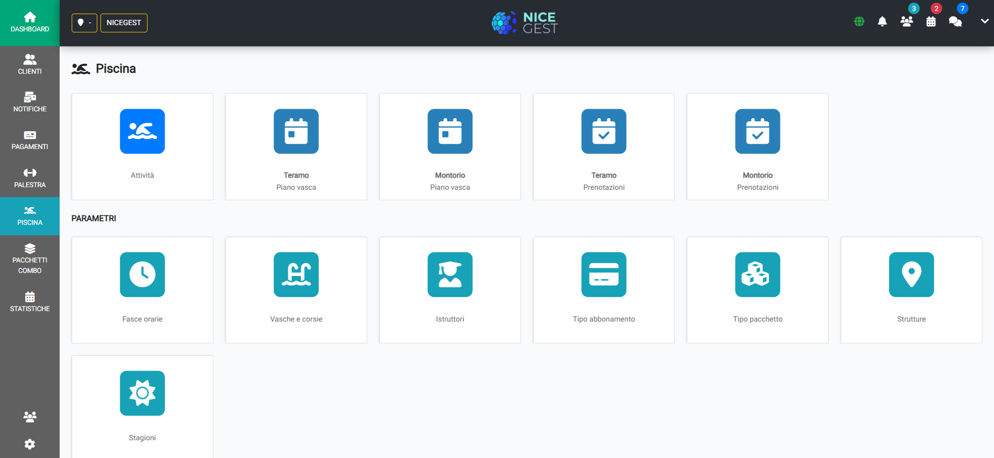Viewport: 994px width, 458px height.
Task: Open the Istruttori graduate icon
Action: (450, 274)
